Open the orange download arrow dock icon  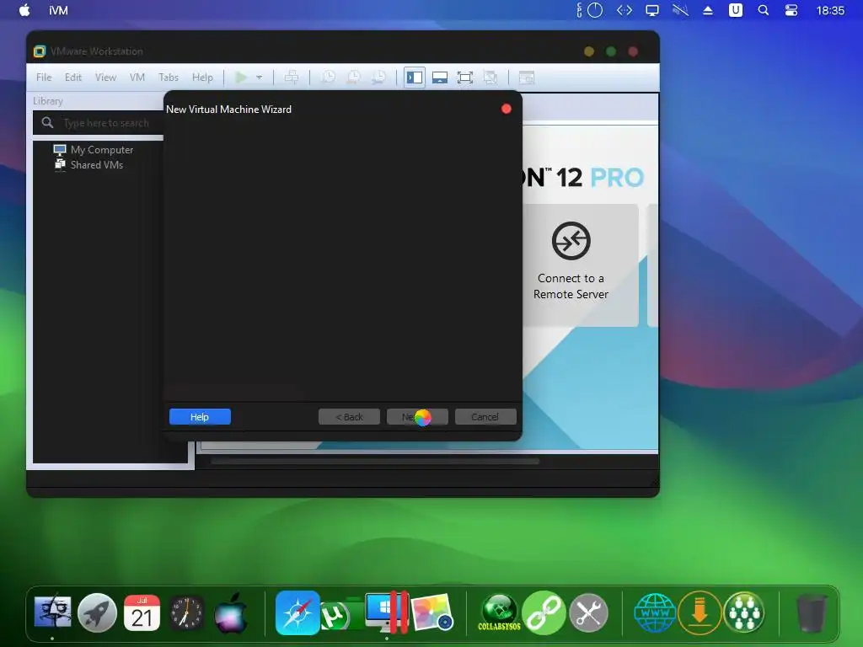click(700, 612)
